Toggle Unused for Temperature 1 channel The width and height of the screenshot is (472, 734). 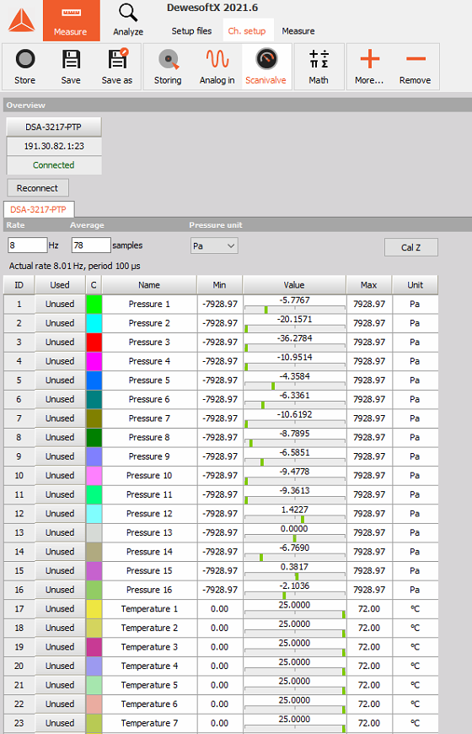pyautogui.click(x=60, y=608)
